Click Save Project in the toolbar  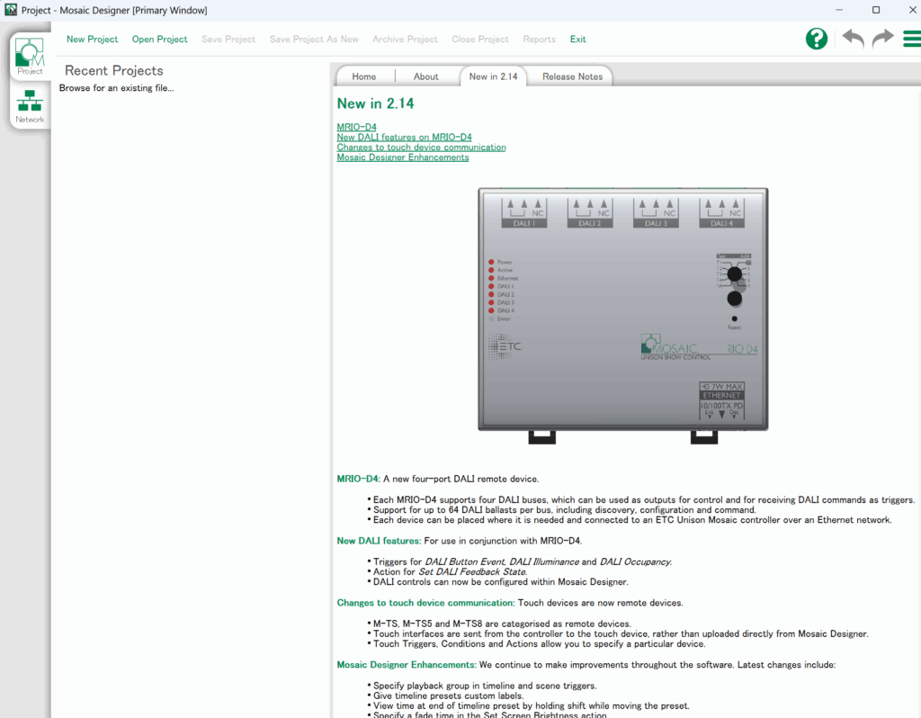tap(228, 40)
